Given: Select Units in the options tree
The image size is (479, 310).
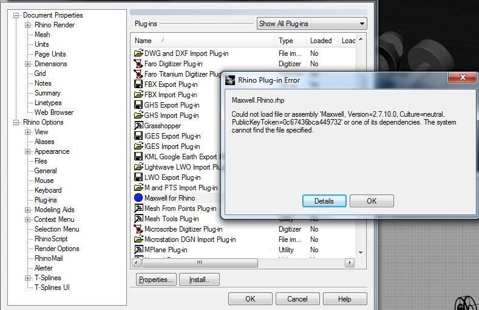Looking at the screenshot, I should coord(41,44).
